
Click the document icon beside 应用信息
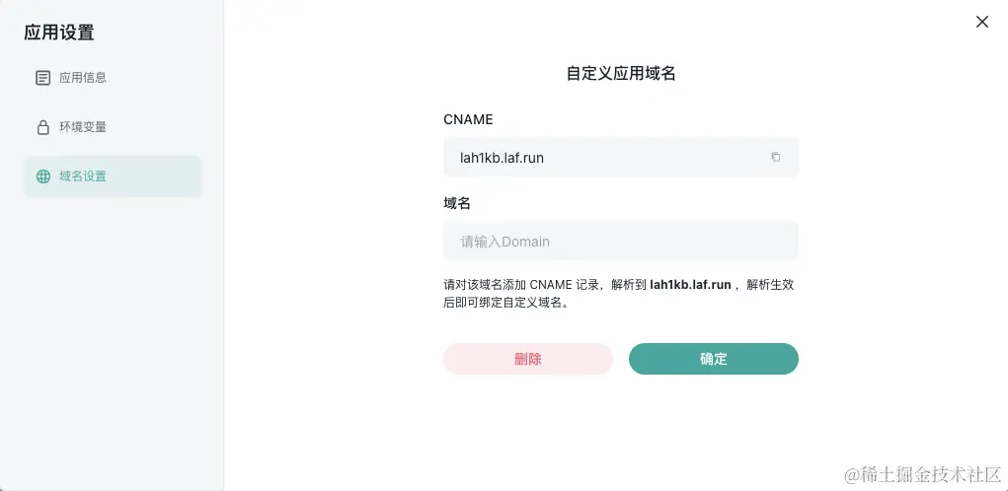click(x=42, y=78)
